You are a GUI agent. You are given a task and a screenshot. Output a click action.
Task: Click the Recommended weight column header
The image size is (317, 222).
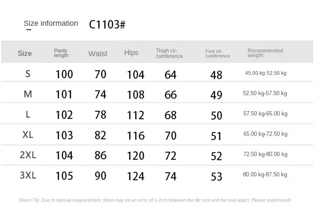point(265,53)
